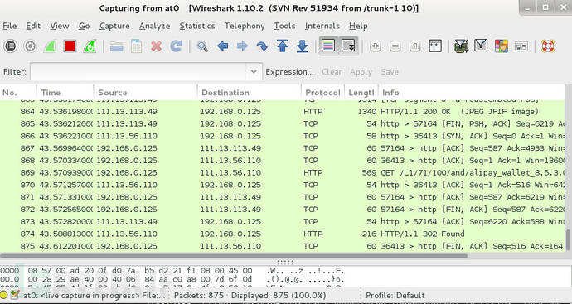The image size is (572, 304).
Task: Open the Help menu
Action: pos(358,26)
